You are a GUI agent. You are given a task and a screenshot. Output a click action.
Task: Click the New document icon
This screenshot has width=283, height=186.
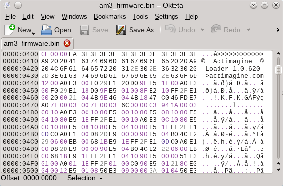tap(10, 30)
